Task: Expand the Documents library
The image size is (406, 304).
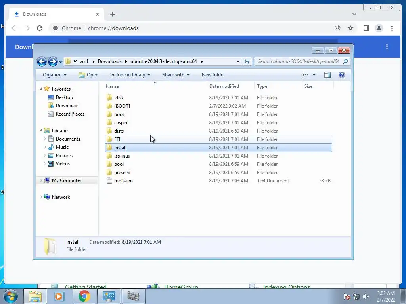Action: [45, 139]
